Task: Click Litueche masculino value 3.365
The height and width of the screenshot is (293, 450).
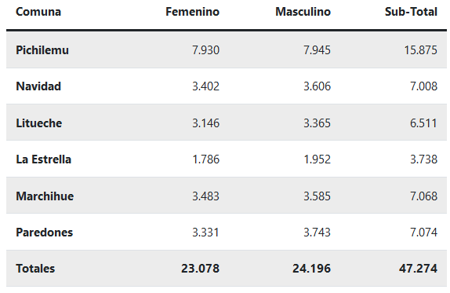Action: [318, 123]
